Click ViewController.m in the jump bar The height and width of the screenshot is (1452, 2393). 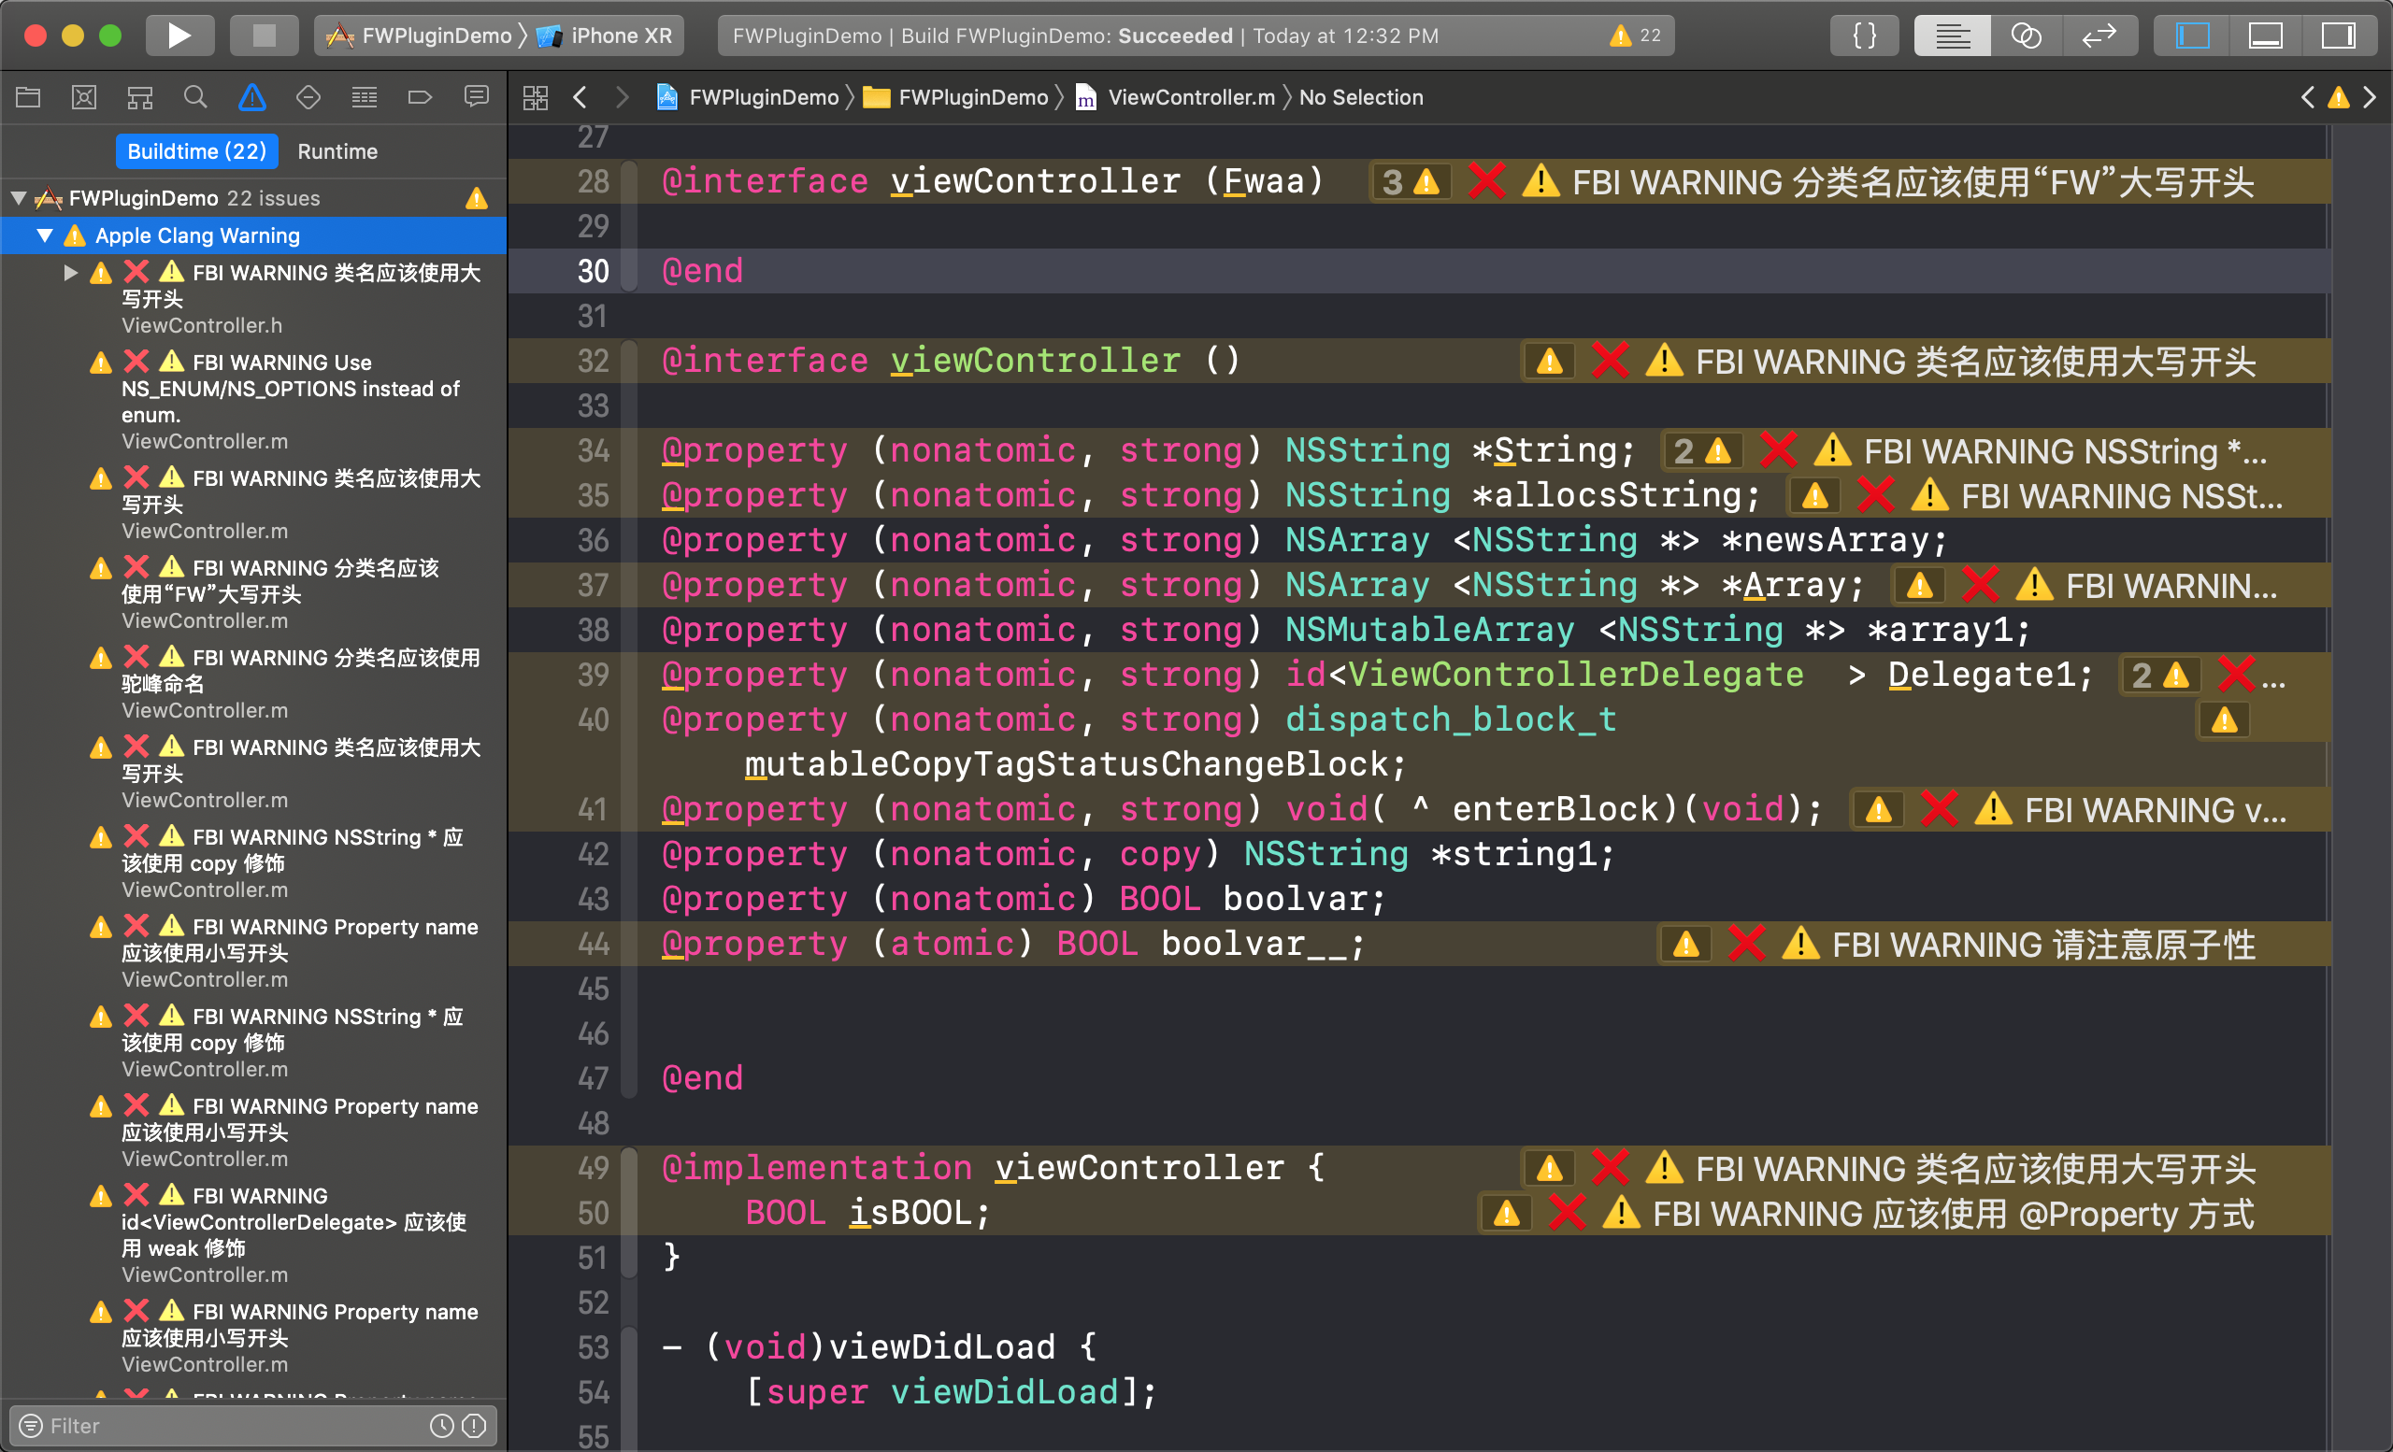[1191, 97]
